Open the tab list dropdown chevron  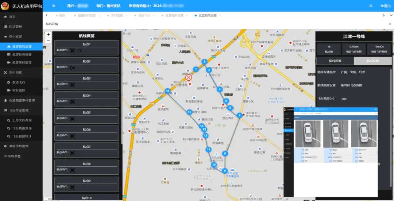391,15
